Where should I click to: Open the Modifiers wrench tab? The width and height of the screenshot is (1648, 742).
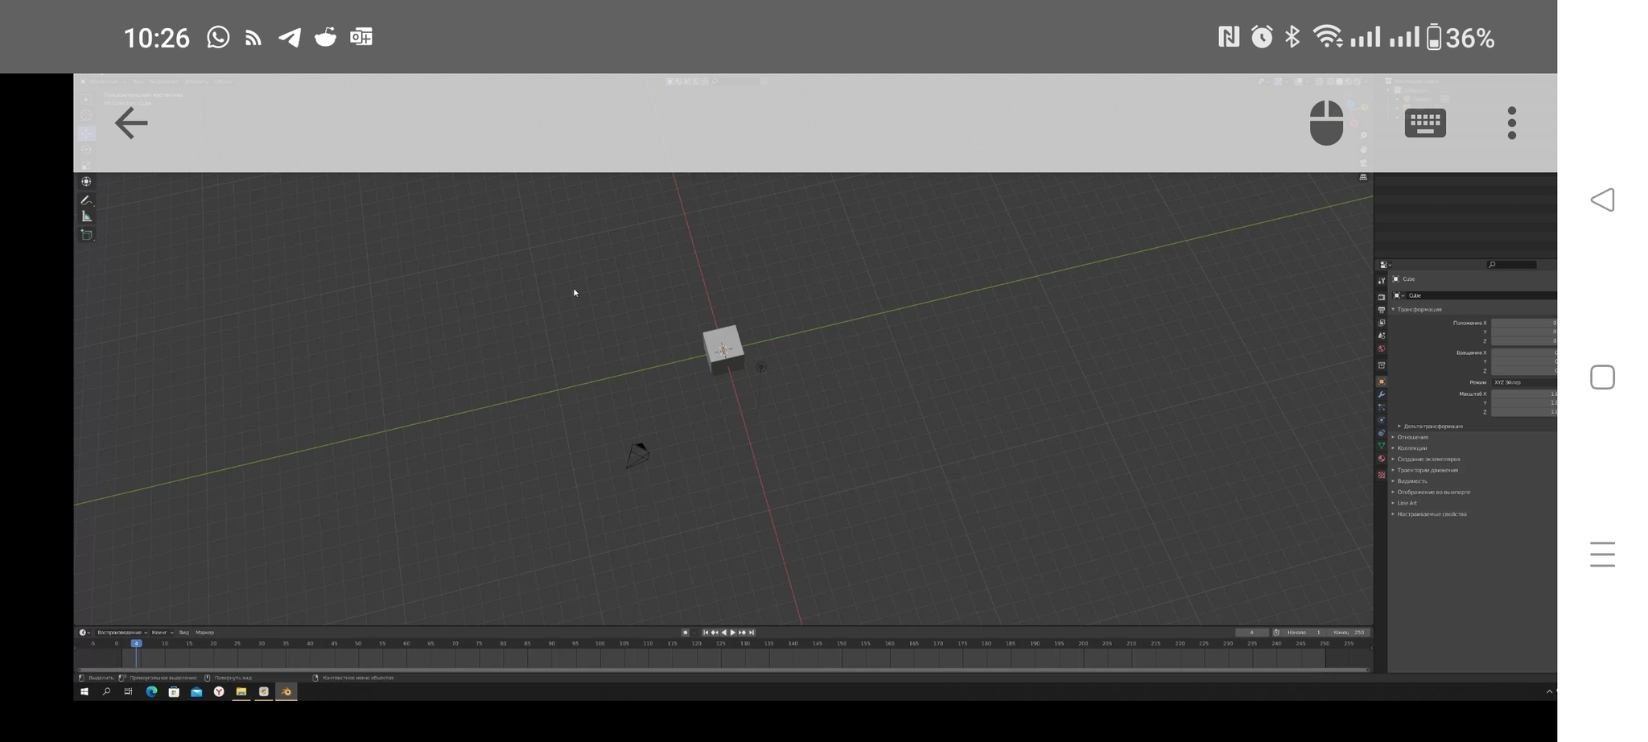[x=1382, y=394]
